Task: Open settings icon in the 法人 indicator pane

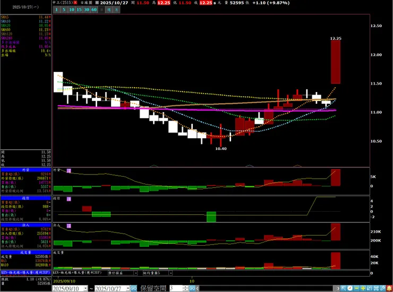Action: click(x=69, y=226)
